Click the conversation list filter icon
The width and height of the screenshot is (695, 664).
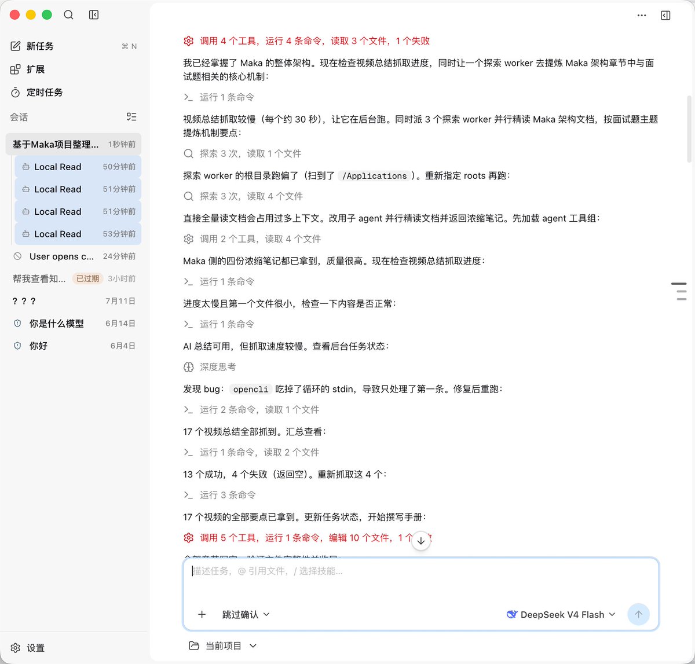click(x=131, y=117)
